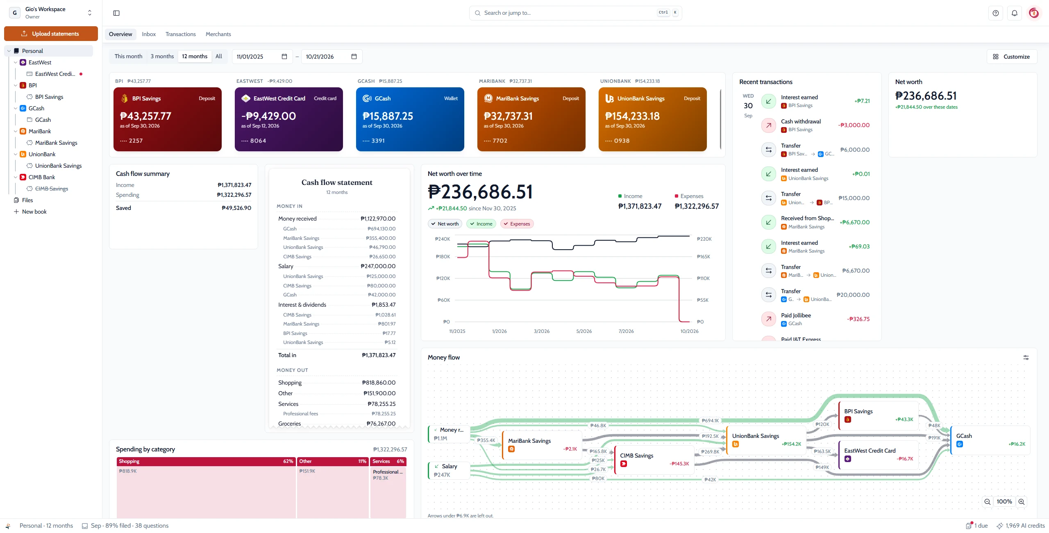The image size is (1049, 533).
Task: Select the This month range
Action: pyautogui.click(x=128, y=57)
